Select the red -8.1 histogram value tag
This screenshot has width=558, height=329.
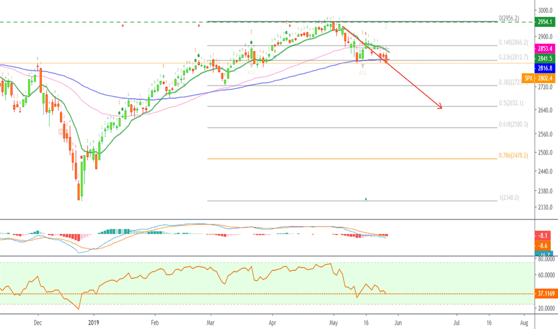tap(542, 236)
